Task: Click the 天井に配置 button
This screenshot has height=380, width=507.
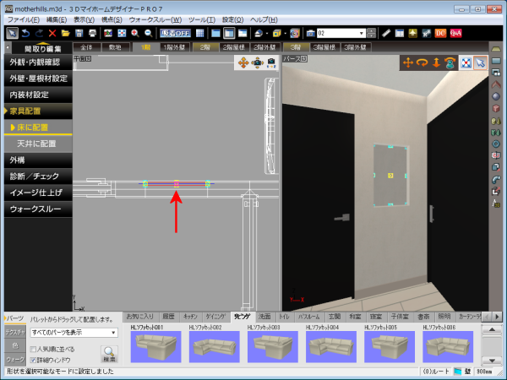Action: 36,144
